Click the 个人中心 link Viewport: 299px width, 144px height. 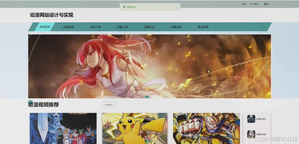click(254, 4)
